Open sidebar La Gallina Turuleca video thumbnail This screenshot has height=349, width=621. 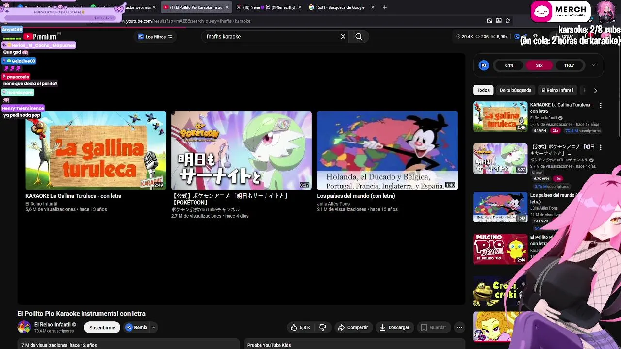pos(500,116)
